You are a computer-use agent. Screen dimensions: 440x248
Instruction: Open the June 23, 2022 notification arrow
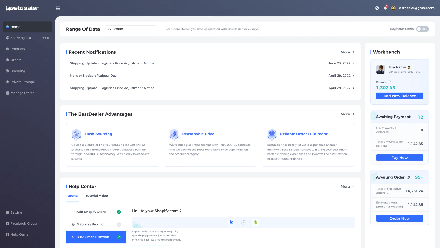[x=353, y=63]
